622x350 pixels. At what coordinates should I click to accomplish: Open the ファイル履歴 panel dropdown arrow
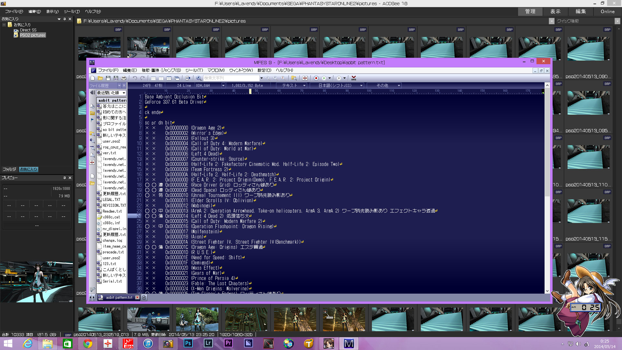[119, 86]
